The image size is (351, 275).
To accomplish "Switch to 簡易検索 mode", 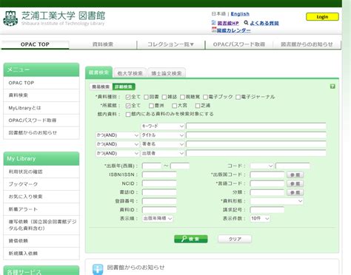I will click(101, 86).
